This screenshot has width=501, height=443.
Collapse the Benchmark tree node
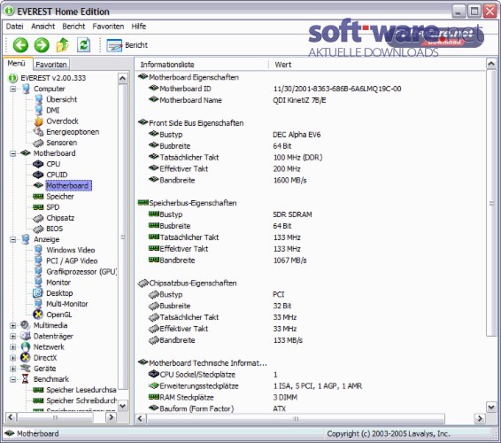(x=12, y=379)
